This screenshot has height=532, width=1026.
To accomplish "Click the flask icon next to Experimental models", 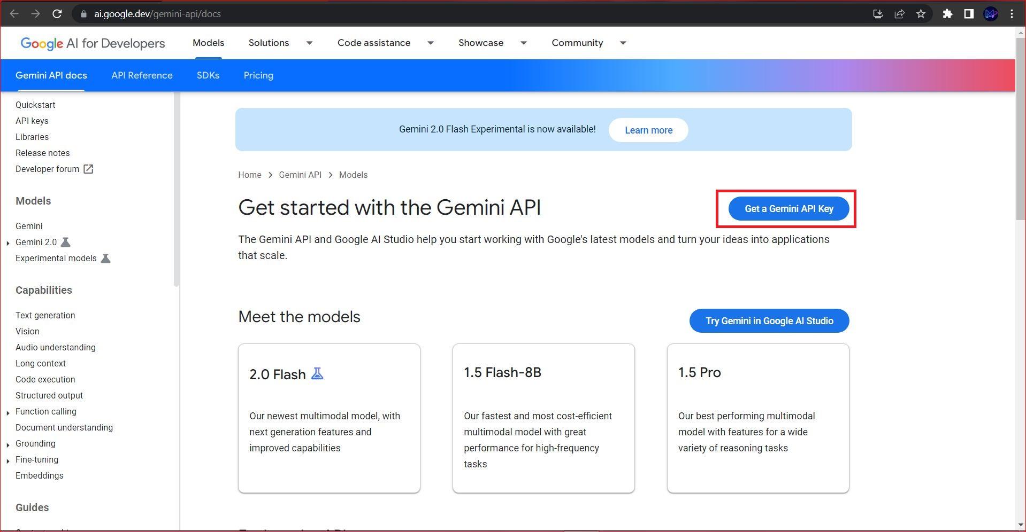I will tap(105, 258).
